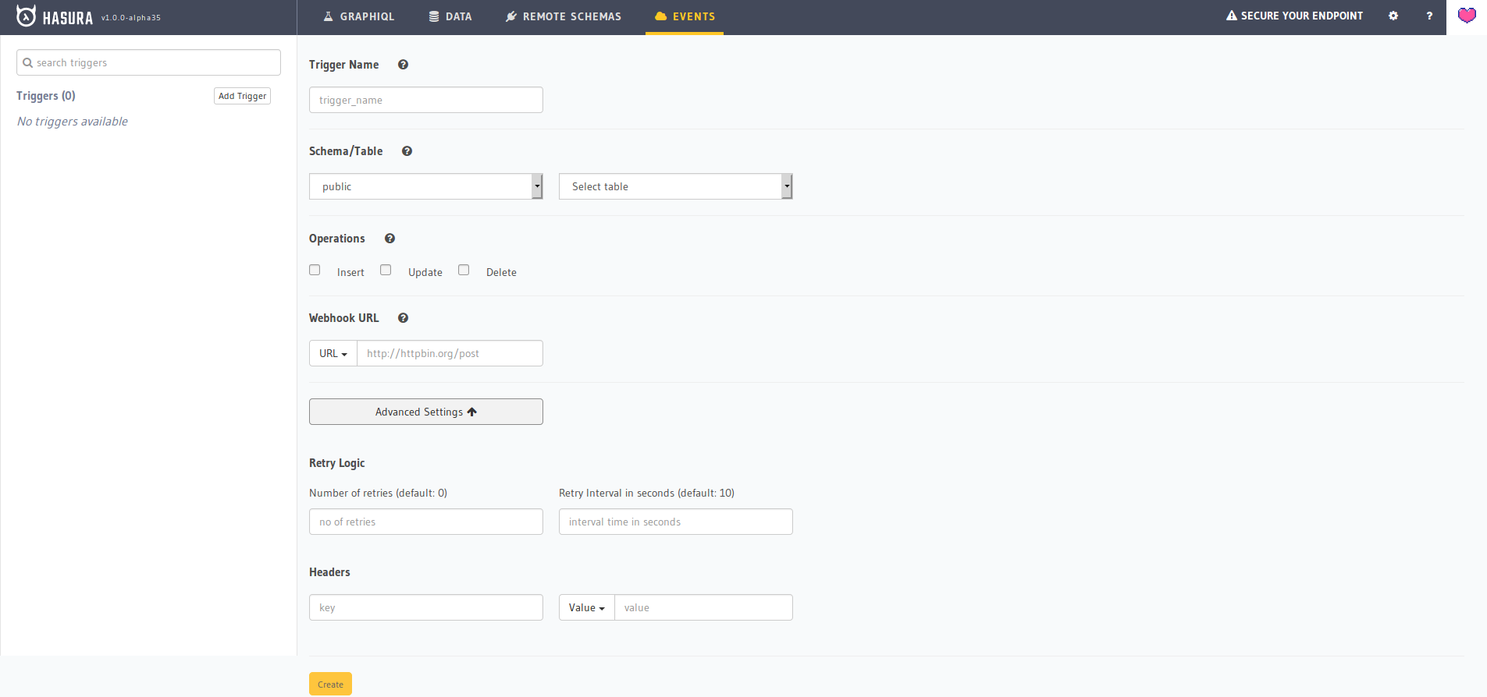
Task: Click the pink heart icon
Action: tap(1467, 16)
